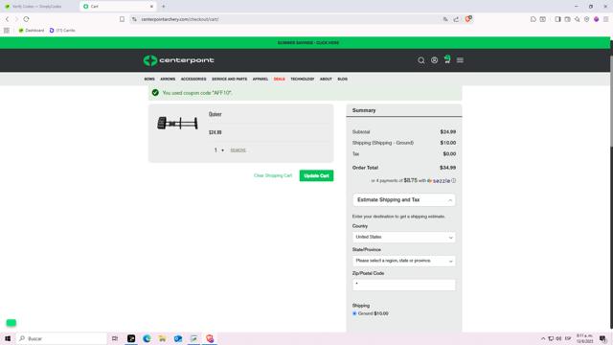The height and width of the screenshot is (345, 613).
Task: Click the Quiver product thumbnail
Action: [x=177, y=123]
